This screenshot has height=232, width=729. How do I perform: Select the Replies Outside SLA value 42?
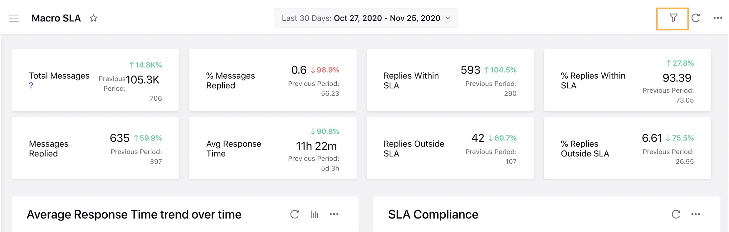[x=478, y=138]
